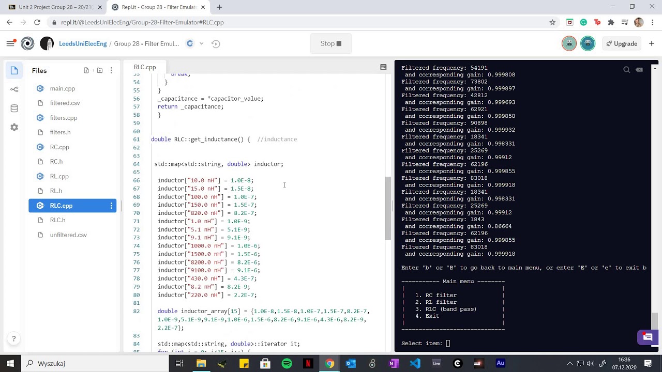Click the Upgrade button
662x372 pixels.
pyautogui.click(x=622, y=43)
